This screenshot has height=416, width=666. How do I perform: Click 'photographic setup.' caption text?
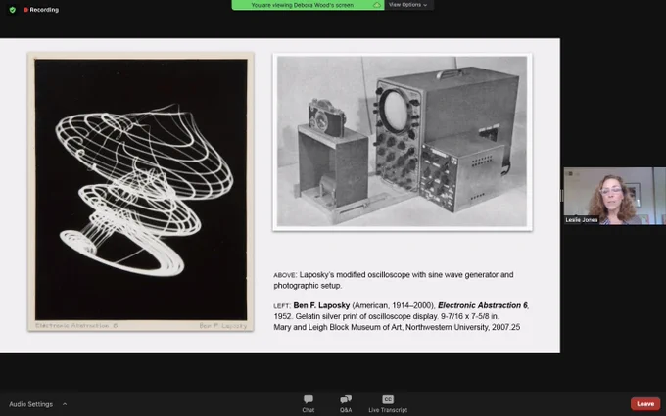point(308,286)
